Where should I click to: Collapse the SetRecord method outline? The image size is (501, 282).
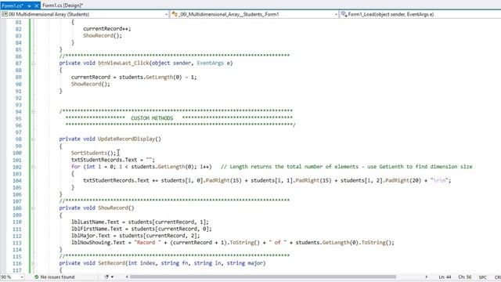point(33,263)
